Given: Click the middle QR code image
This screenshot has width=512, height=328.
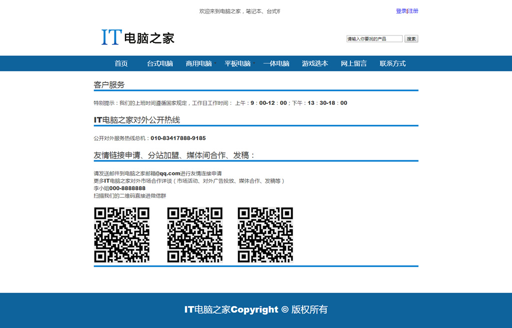Looking at the screenshot, I should pyautogui.click(x=194, y=235).
